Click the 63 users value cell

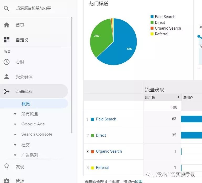point(162,119)
